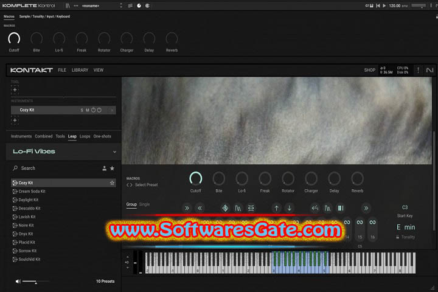The width and height of the screenshot is (438, 292).
Task: Switch to the Group tab
Action: 131,204
